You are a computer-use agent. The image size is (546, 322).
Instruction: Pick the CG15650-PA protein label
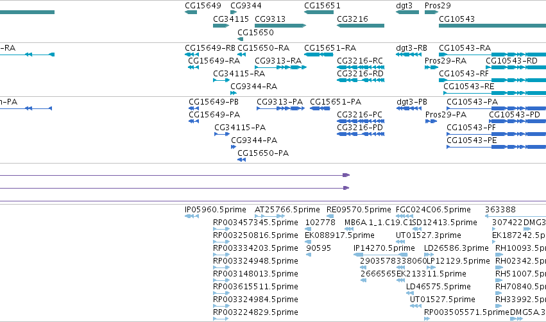(263, 153)
